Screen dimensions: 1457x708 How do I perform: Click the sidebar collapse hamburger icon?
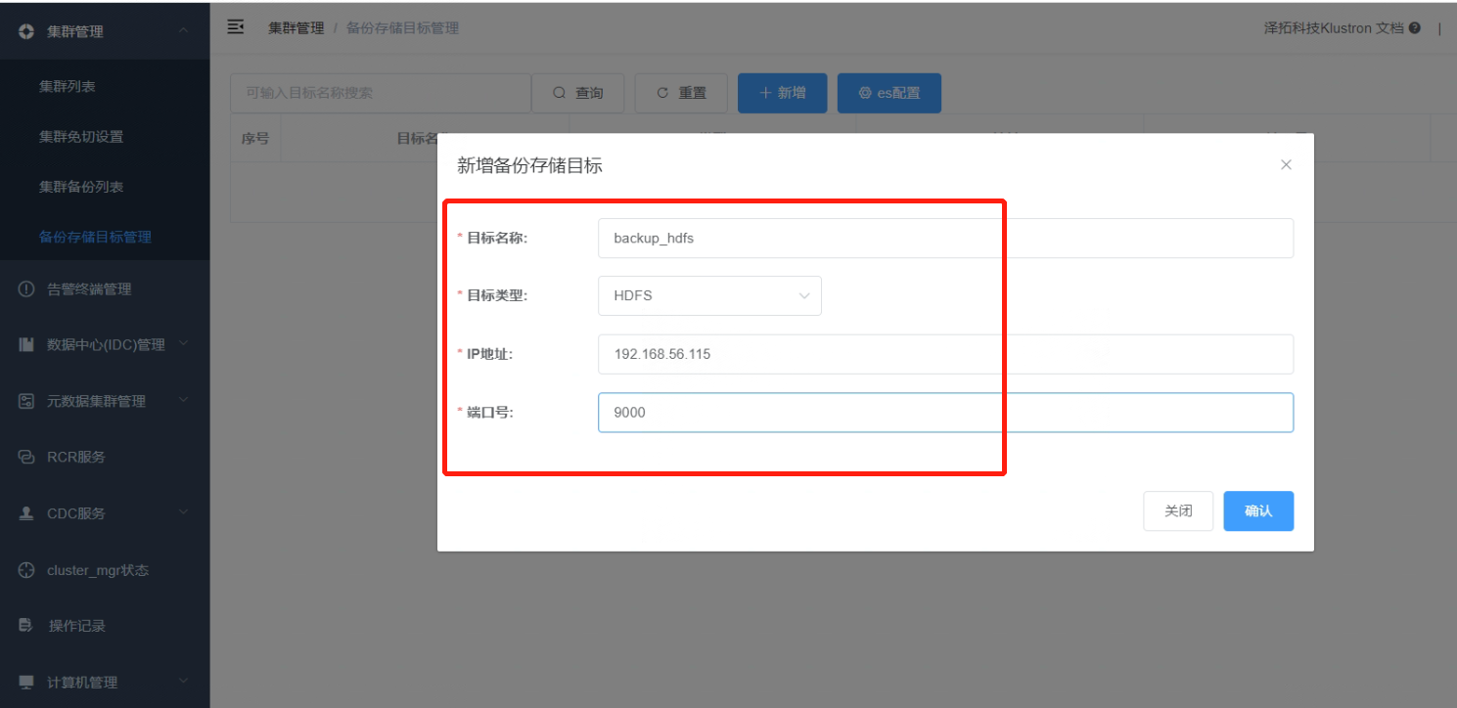[236, 26]
